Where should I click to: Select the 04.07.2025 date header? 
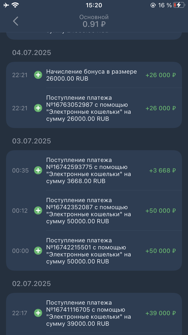coord(32,52)
